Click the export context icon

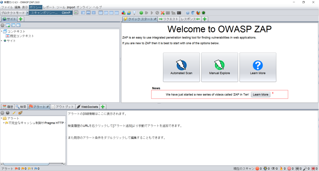click(18, 25)
